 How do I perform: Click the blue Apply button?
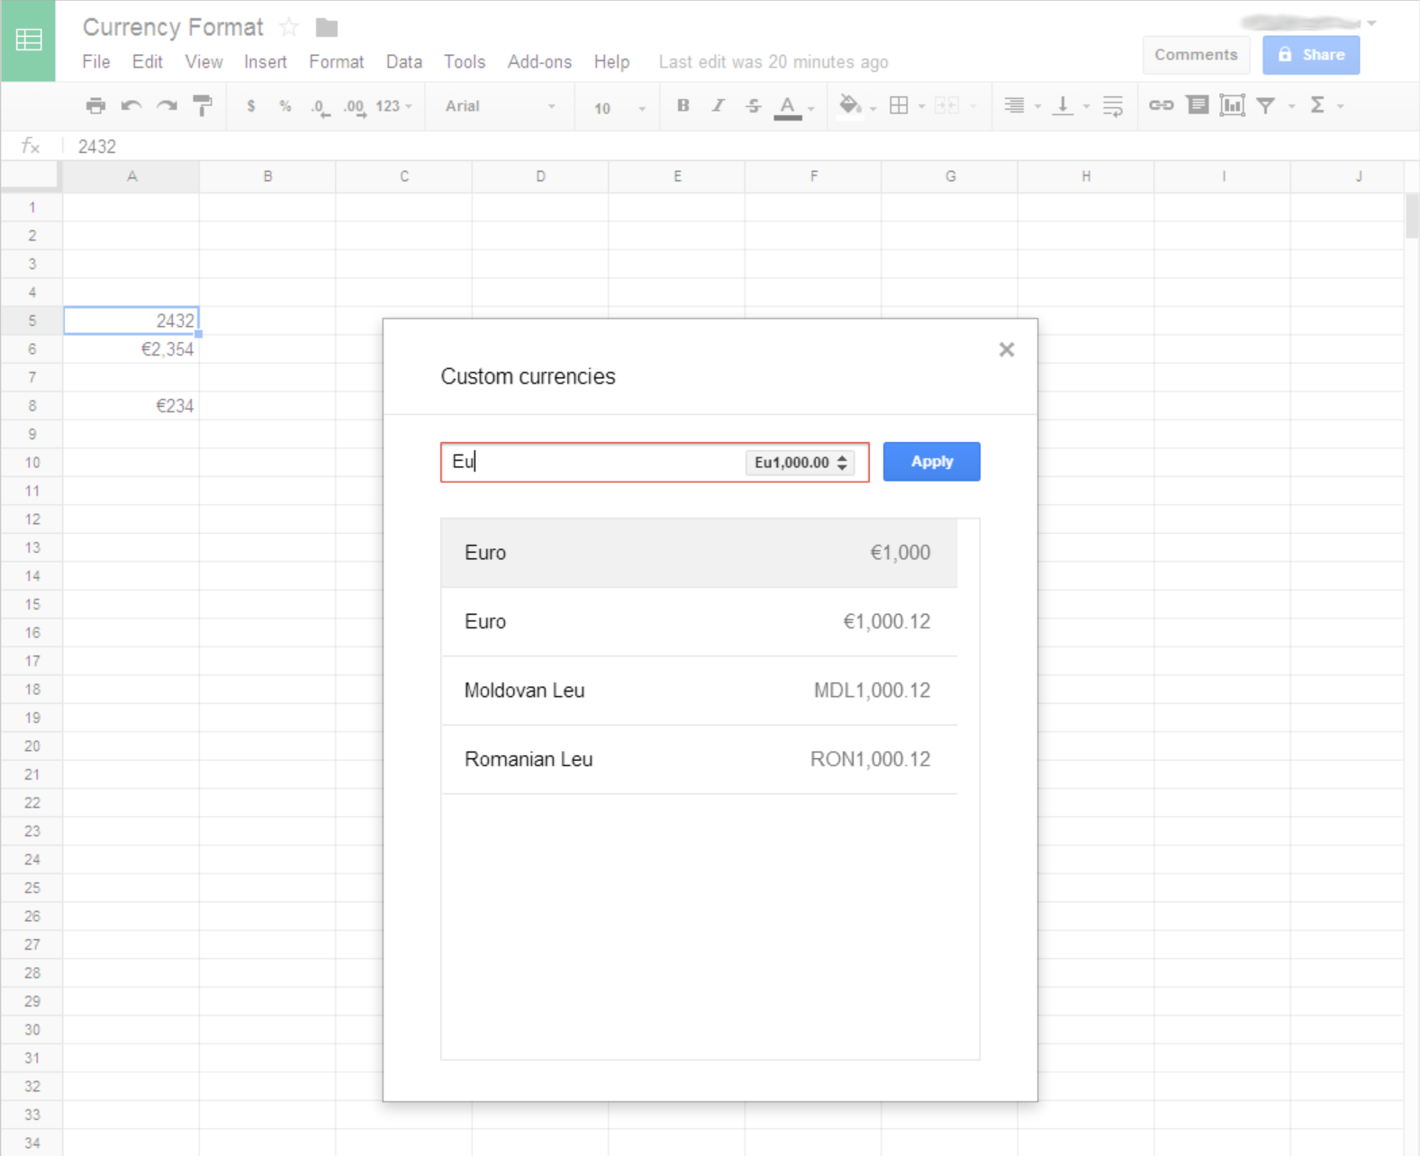931,462
